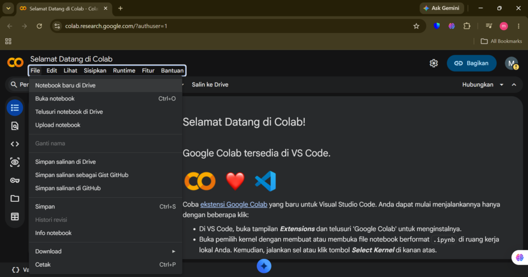Open the data inspector eye sidebar icon

15,162
